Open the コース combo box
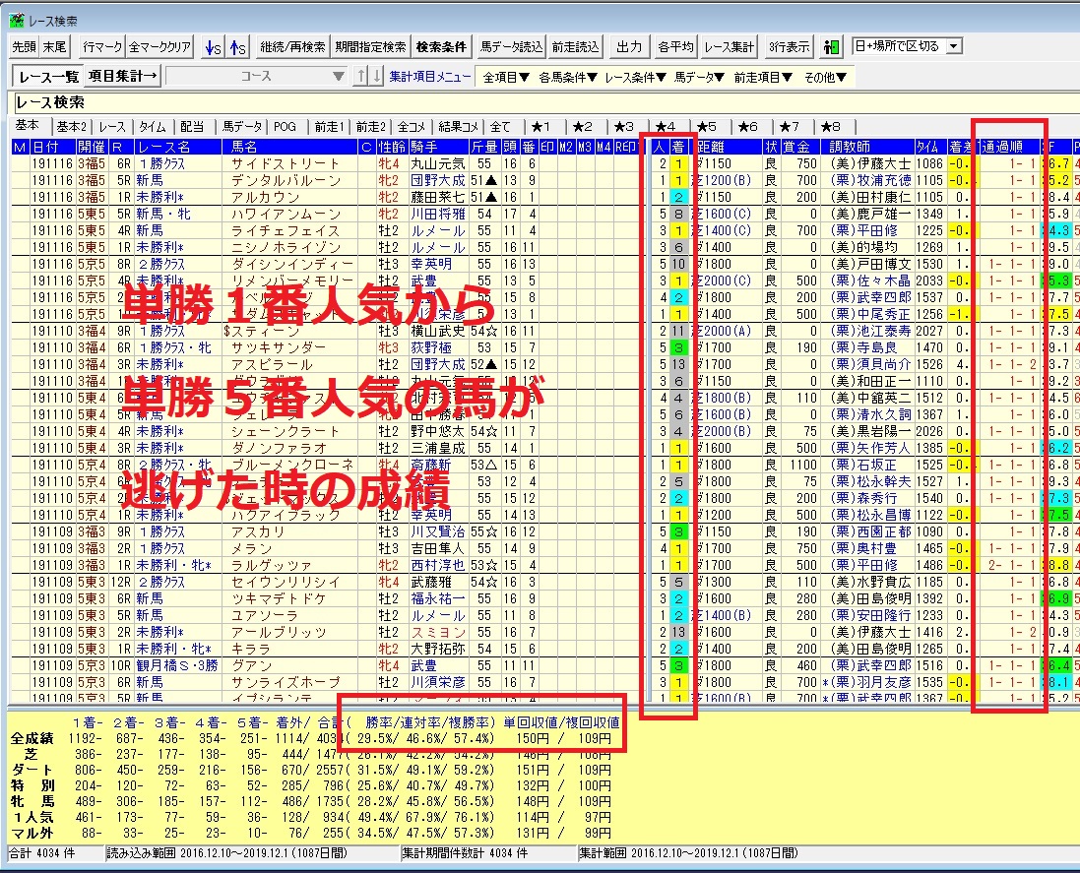1080x873 pixels. pyautogui.click(x=256, y=77)
